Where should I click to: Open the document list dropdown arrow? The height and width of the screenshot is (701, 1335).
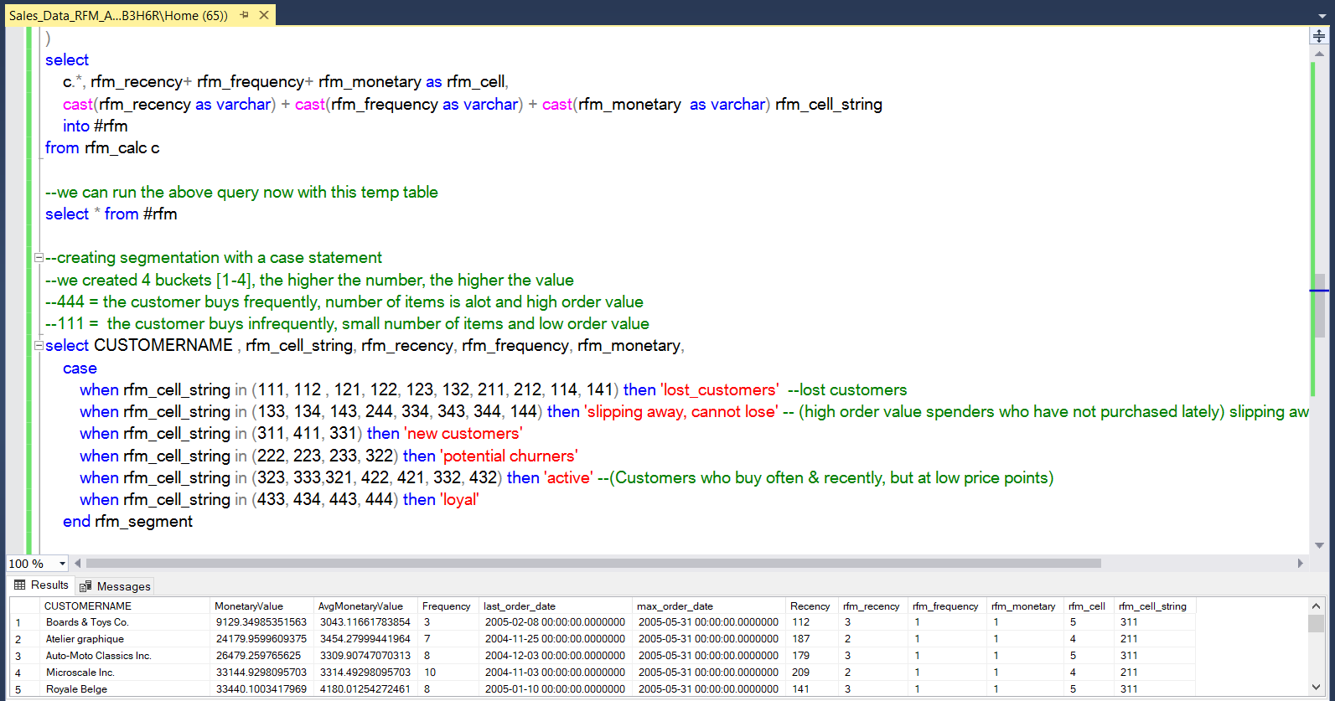[1321, 15]
